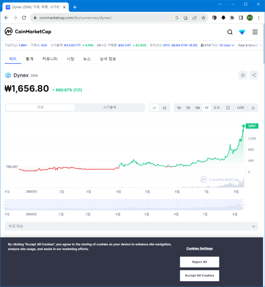This screenshot has height=287, width=265.
Task: Open the 상세 정보 tab
Action: point(108,59)
